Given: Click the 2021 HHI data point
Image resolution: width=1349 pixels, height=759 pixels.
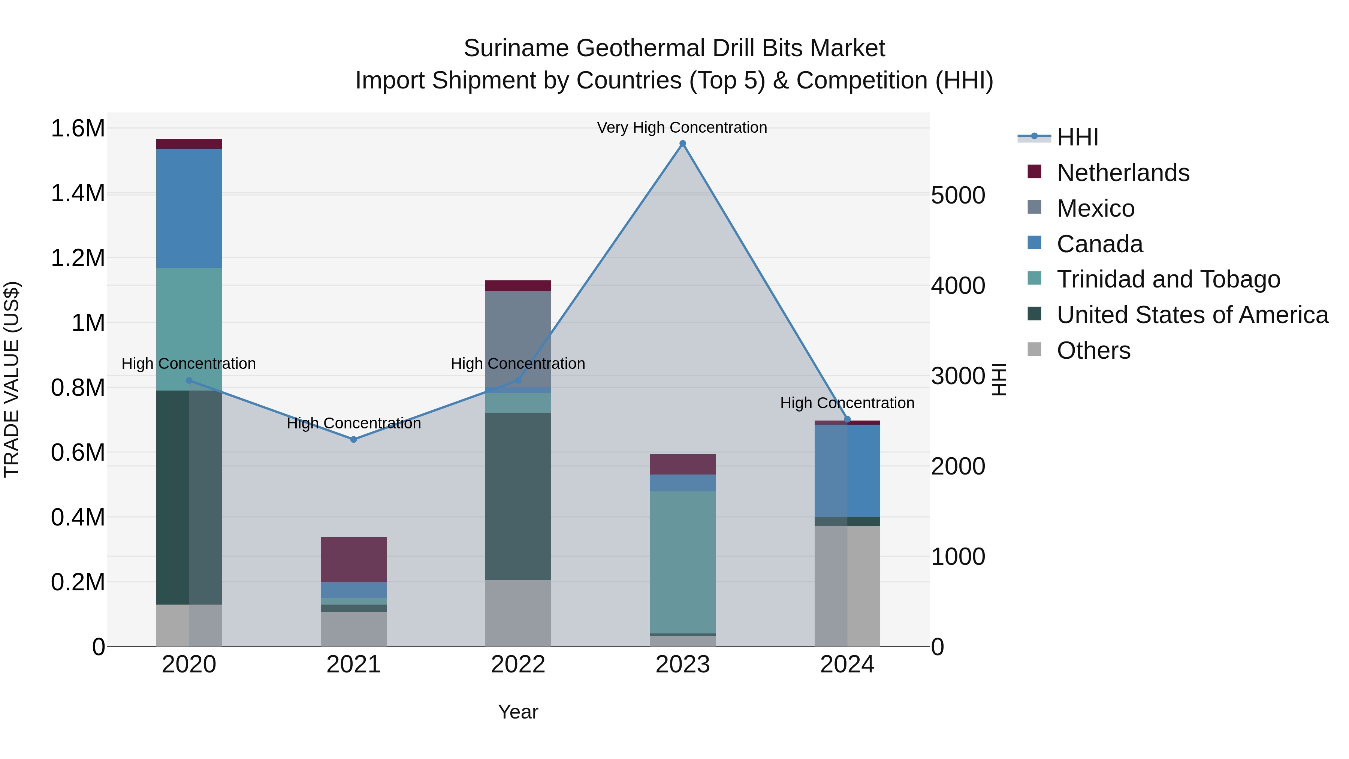Looking at the screenshot, I should [353, 440].
